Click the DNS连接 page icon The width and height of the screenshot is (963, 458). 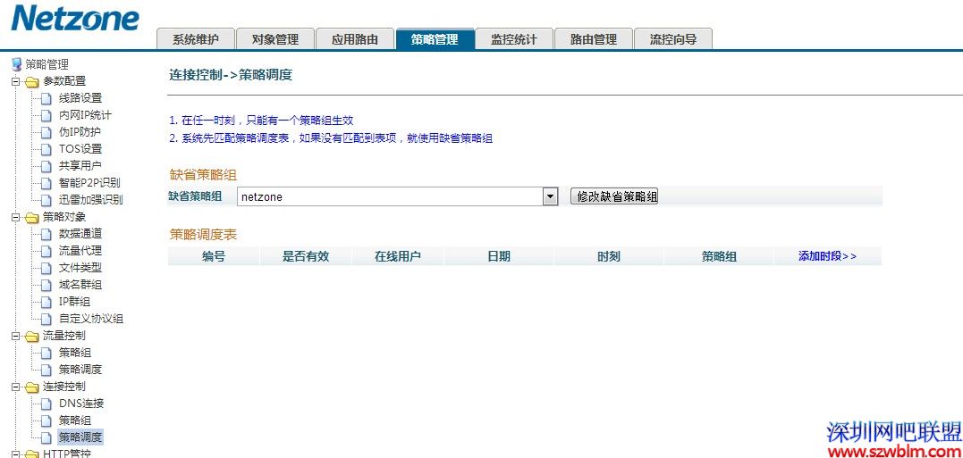point(46,404)
